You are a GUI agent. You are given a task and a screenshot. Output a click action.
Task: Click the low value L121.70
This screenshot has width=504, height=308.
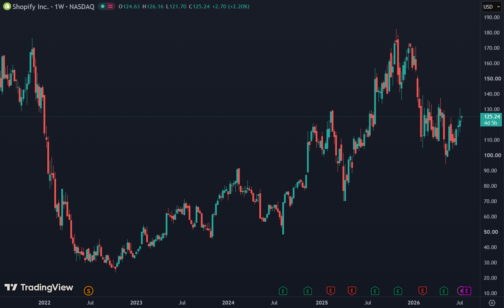click(176, 7)
